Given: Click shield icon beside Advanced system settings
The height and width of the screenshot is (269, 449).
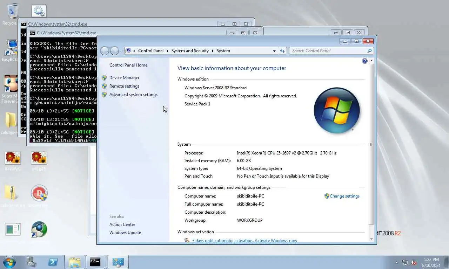Looking at the screenshot, I should click(104, 95).
